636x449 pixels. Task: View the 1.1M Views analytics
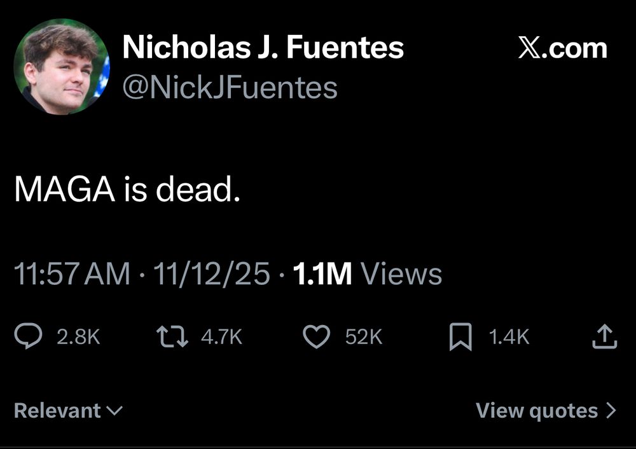click(367, 274)
